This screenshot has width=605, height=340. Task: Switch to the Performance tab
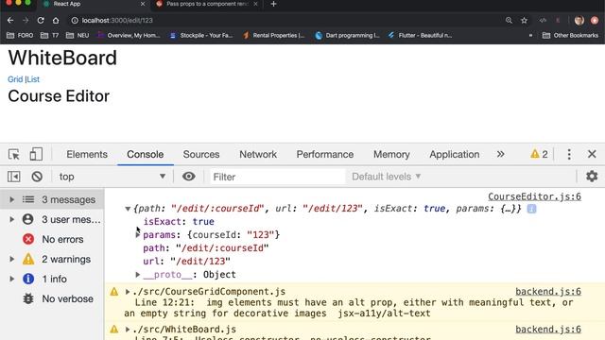[x=325, y=154]
